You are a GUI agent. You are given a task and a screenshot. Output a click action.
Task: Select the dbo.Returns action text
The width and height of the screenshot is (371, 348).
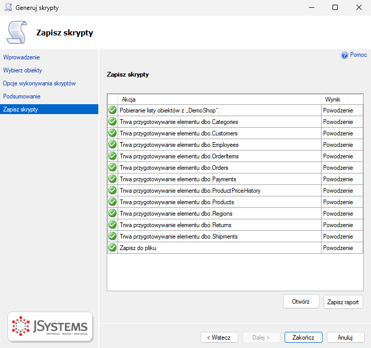coord(175,225)
